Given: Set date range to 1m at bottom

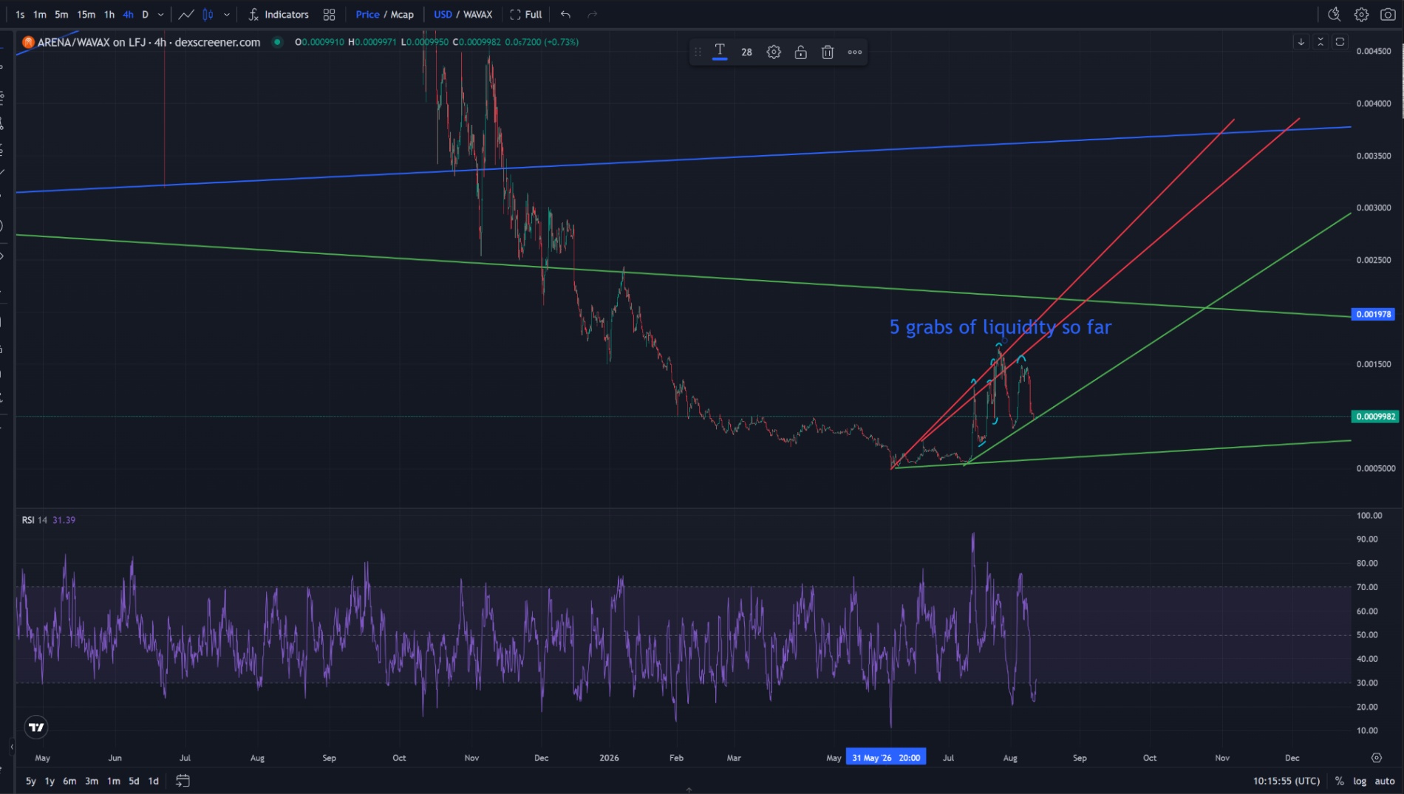Looking at the screenshot, I should click(114, 781).
